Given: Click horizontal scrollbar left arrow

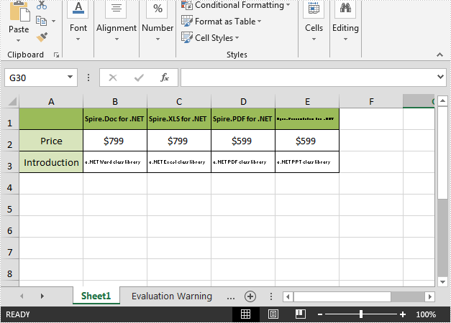Looking at the screenshot, I should click(x=288, y=296).
